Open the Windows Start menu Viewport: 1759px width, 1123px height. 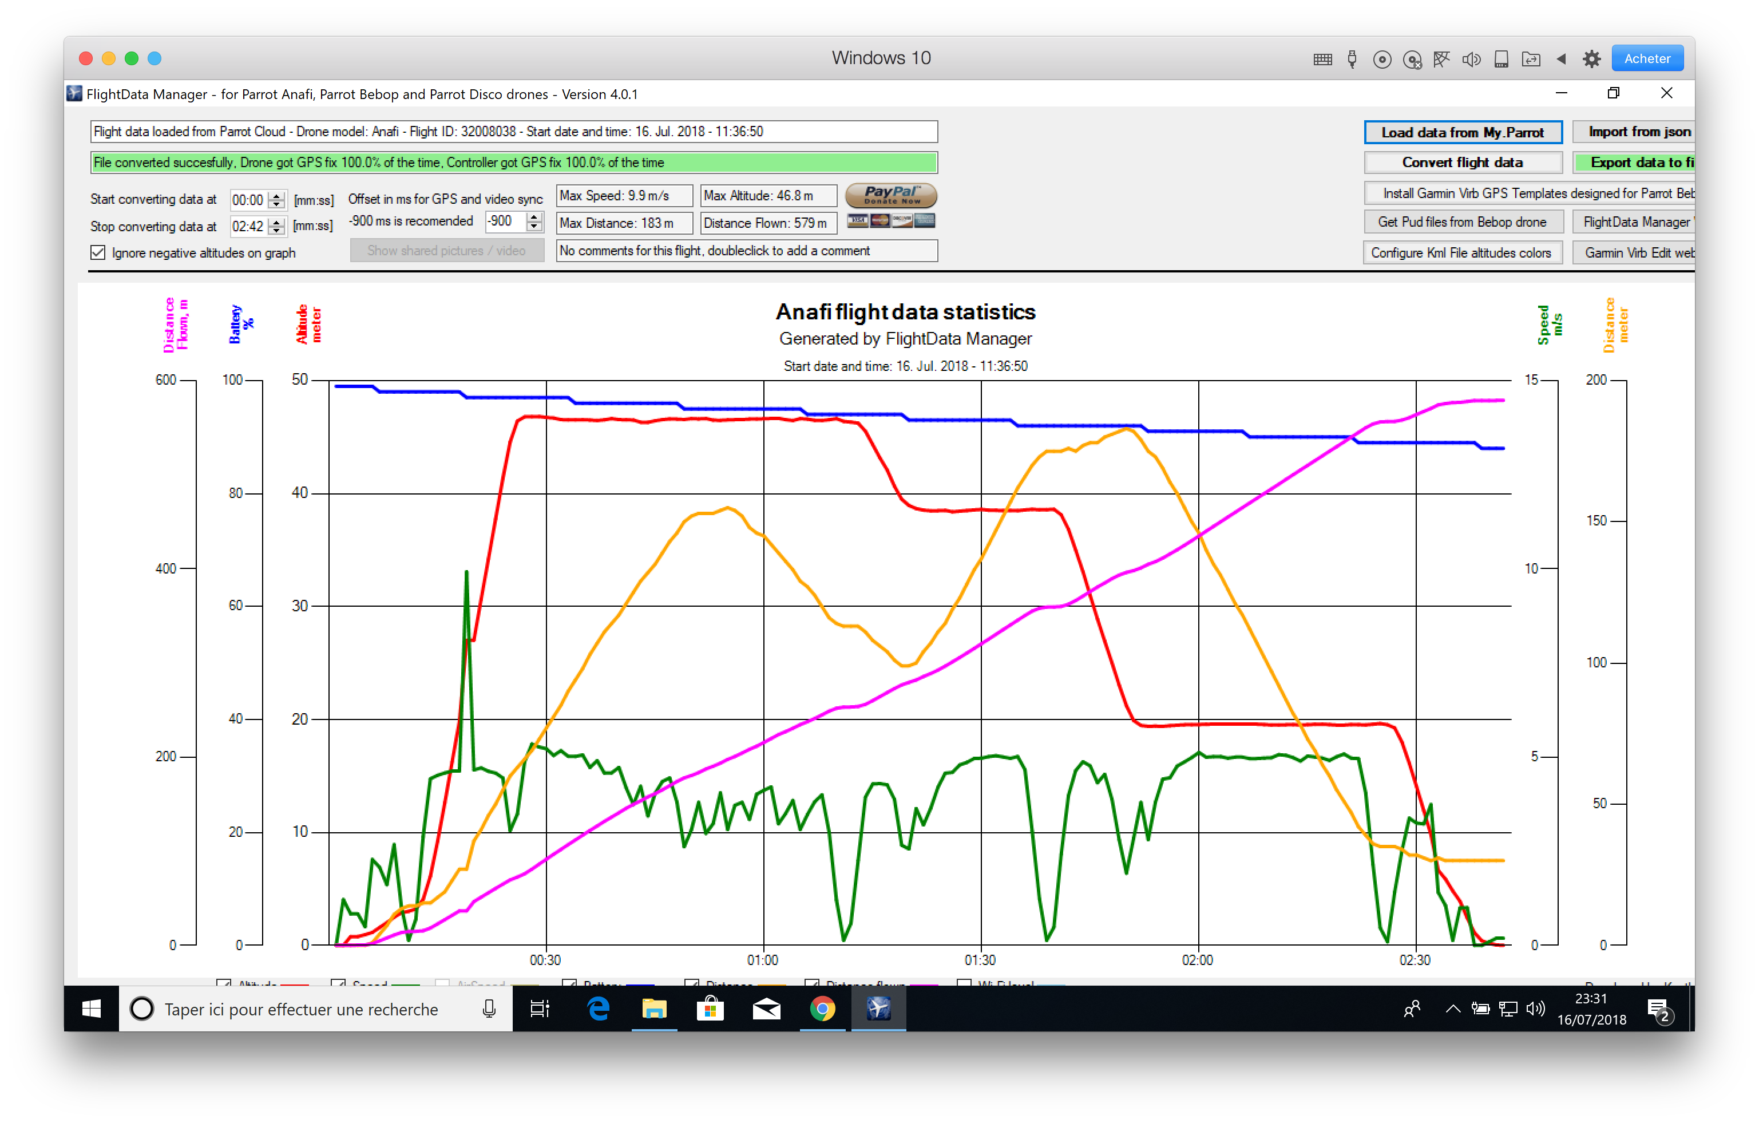[92, 1009]
